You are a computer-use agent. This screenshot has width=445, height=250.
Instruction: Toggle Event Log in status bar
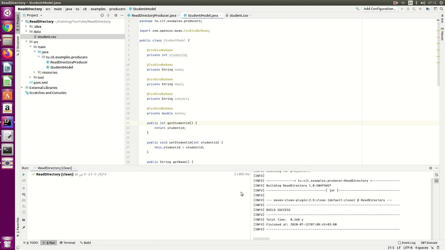coord(407,243)
